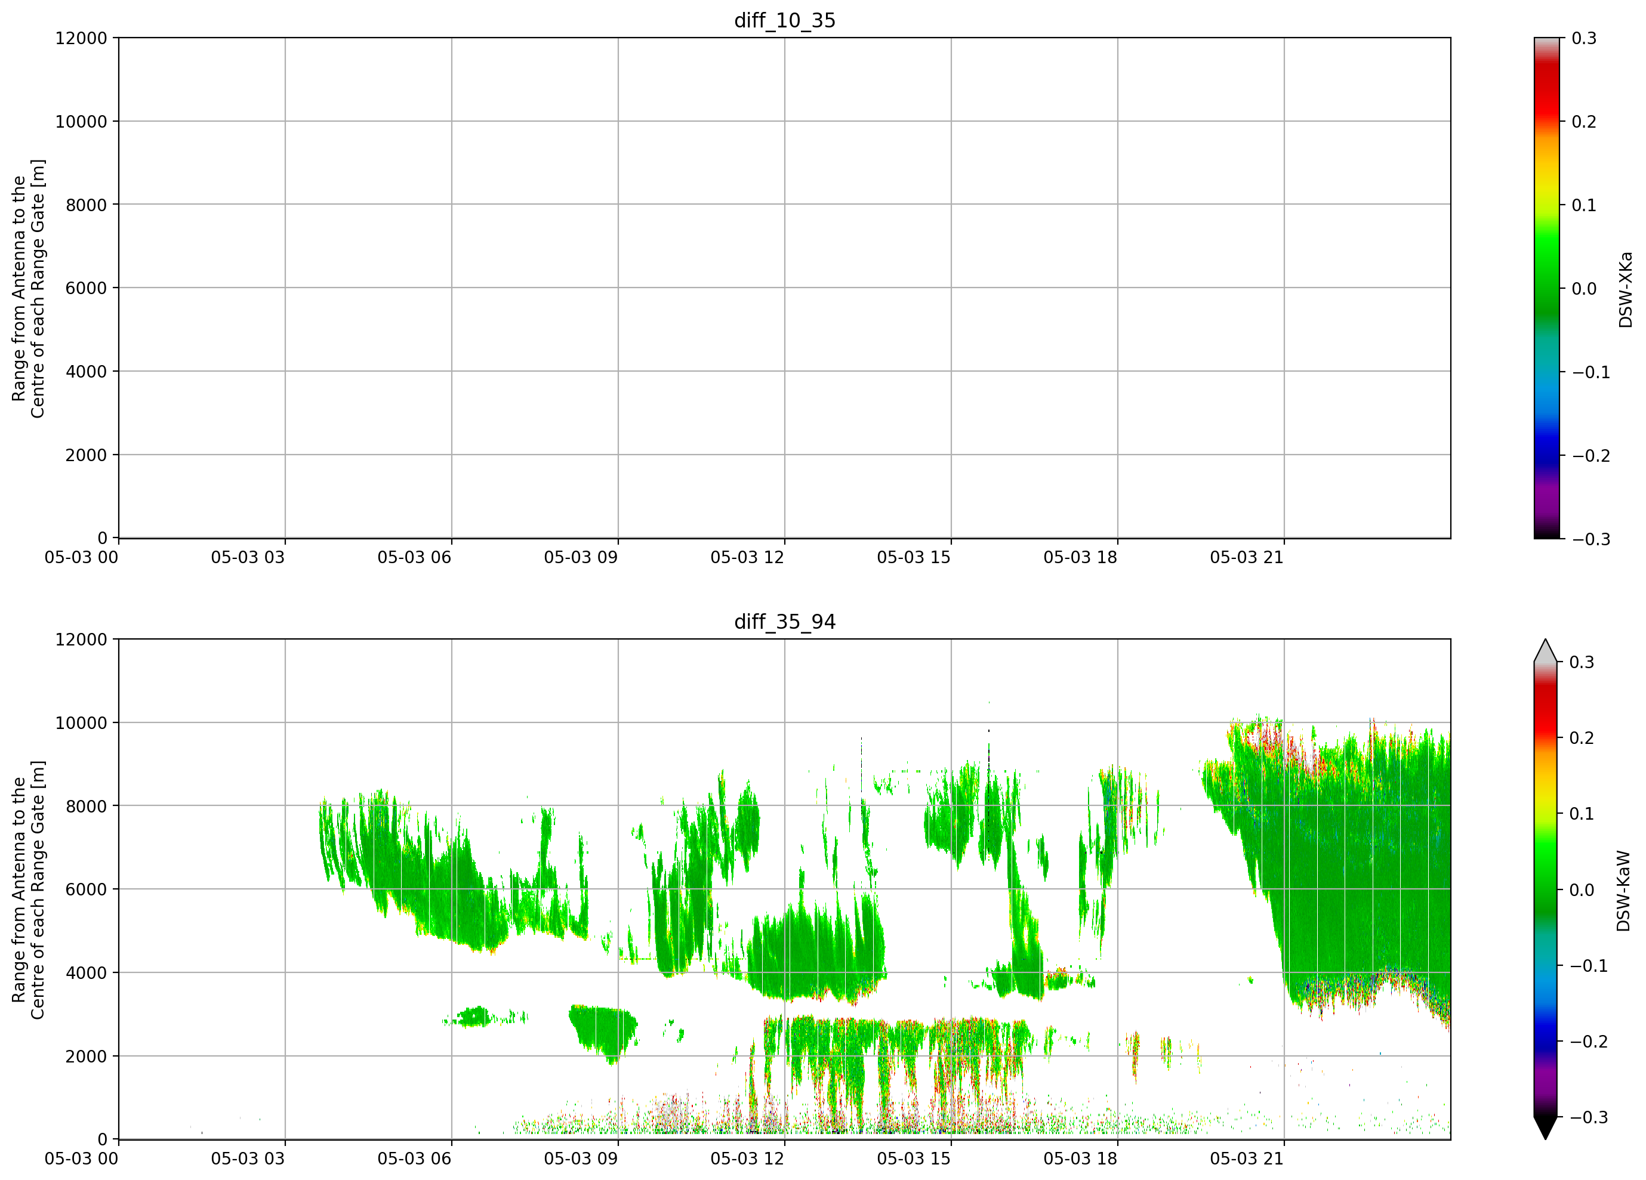
Task: Click the 0.3 tick on DSW-KaW colorbar
Action: [x=1582, y=662]
